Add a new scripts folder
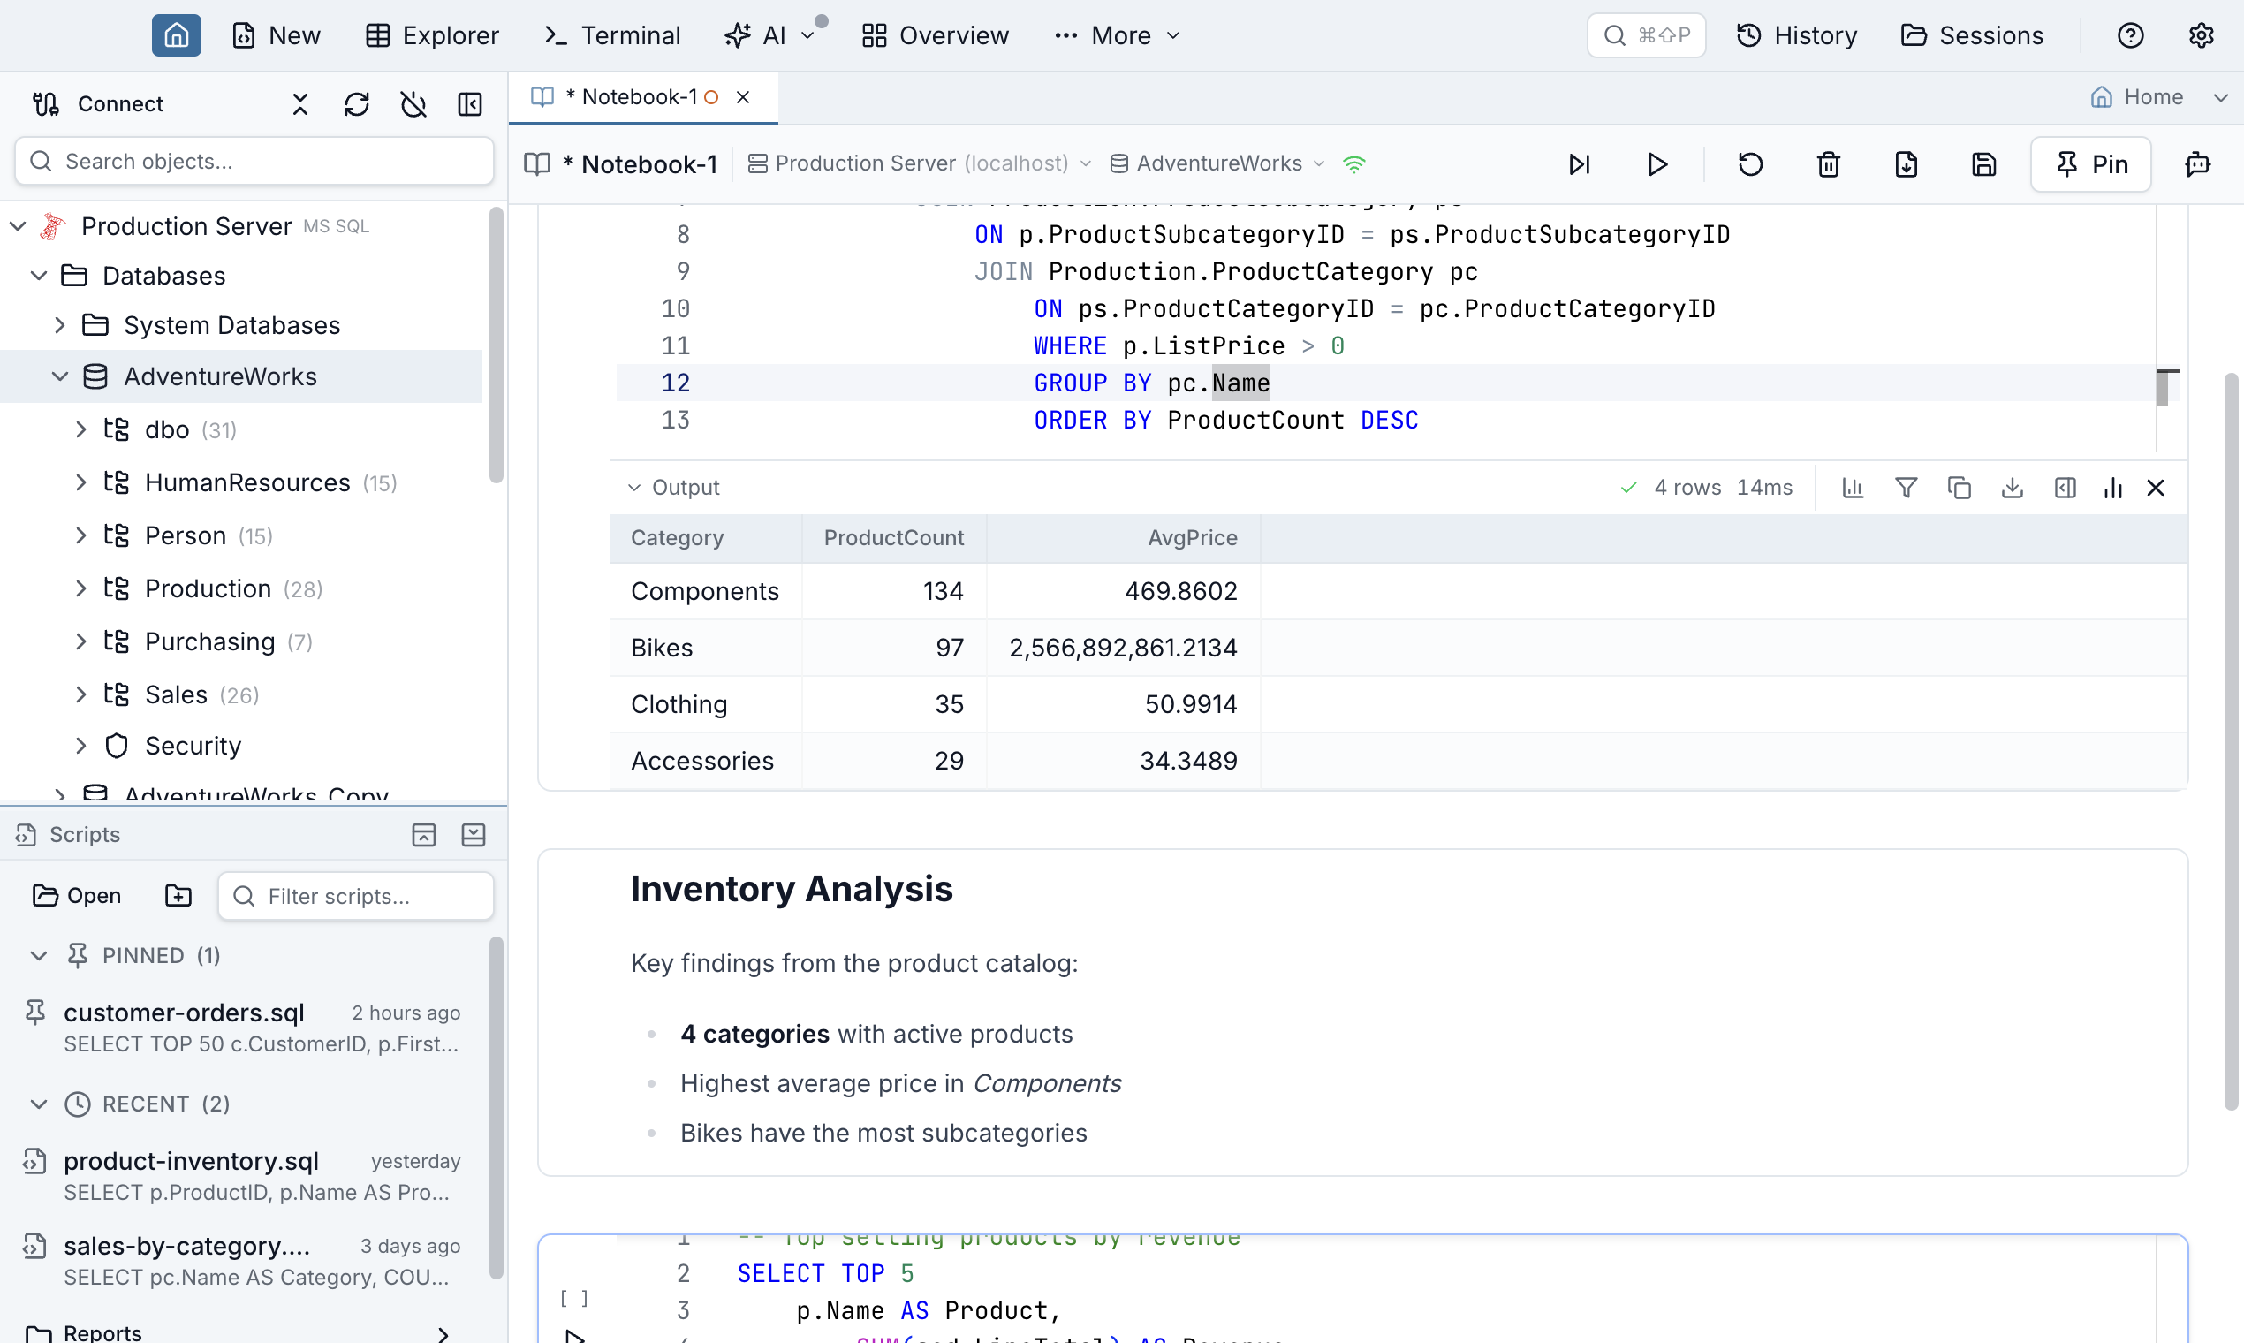Screen dimensions: 2244x1343 pos(178,896)
